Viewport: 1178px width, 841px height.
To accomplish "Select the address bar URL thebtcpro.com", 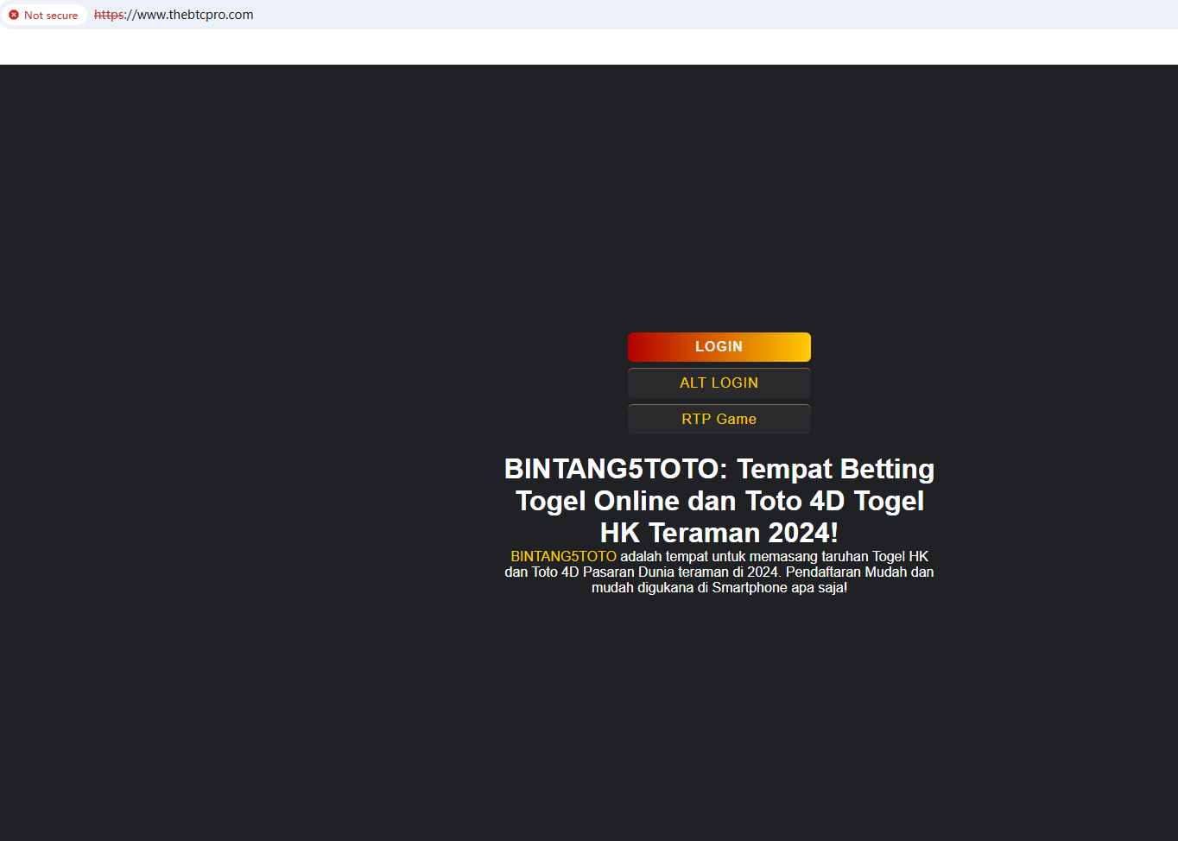I will [174, 15].
